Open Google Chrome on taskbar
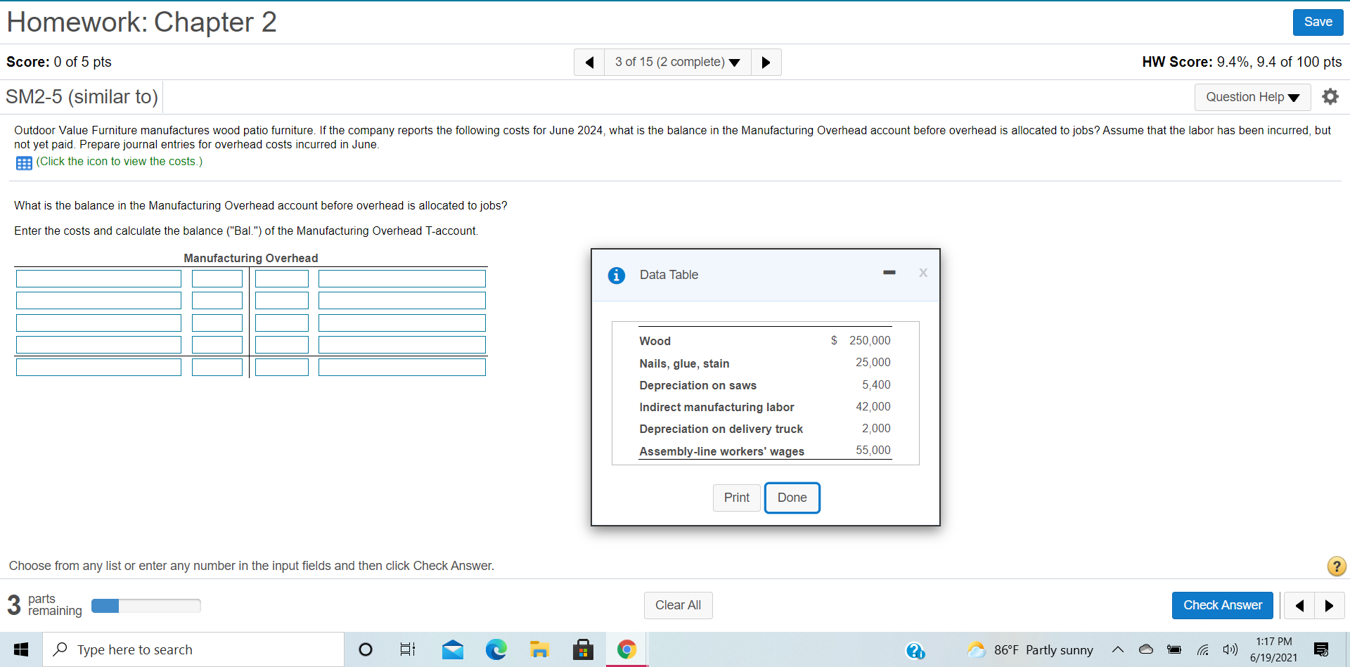 (x=626, y=650)
